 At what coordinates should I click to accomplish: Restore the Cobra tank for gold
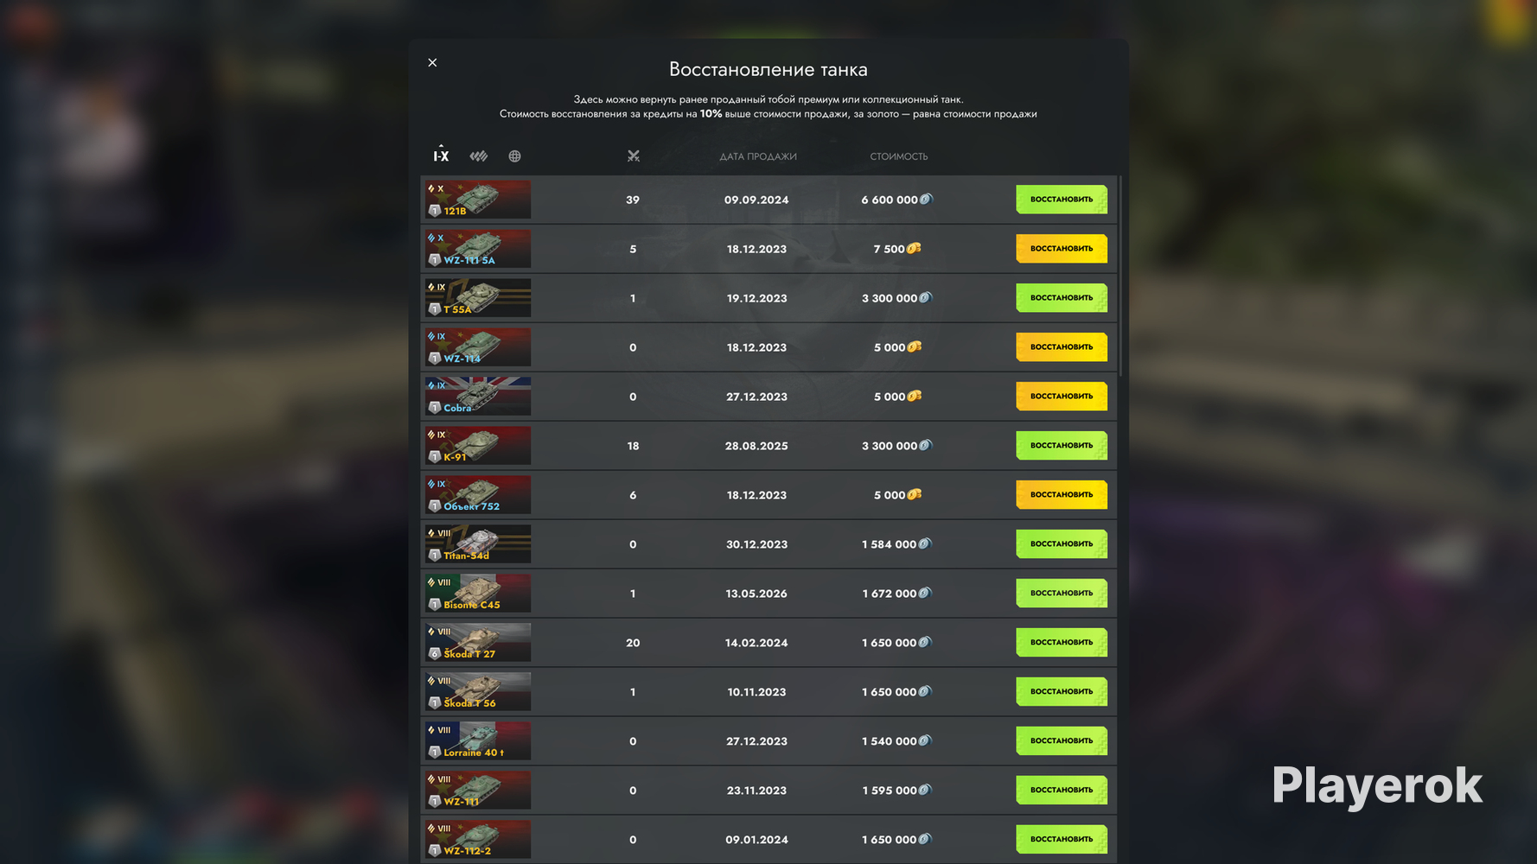click(1062, 397)
